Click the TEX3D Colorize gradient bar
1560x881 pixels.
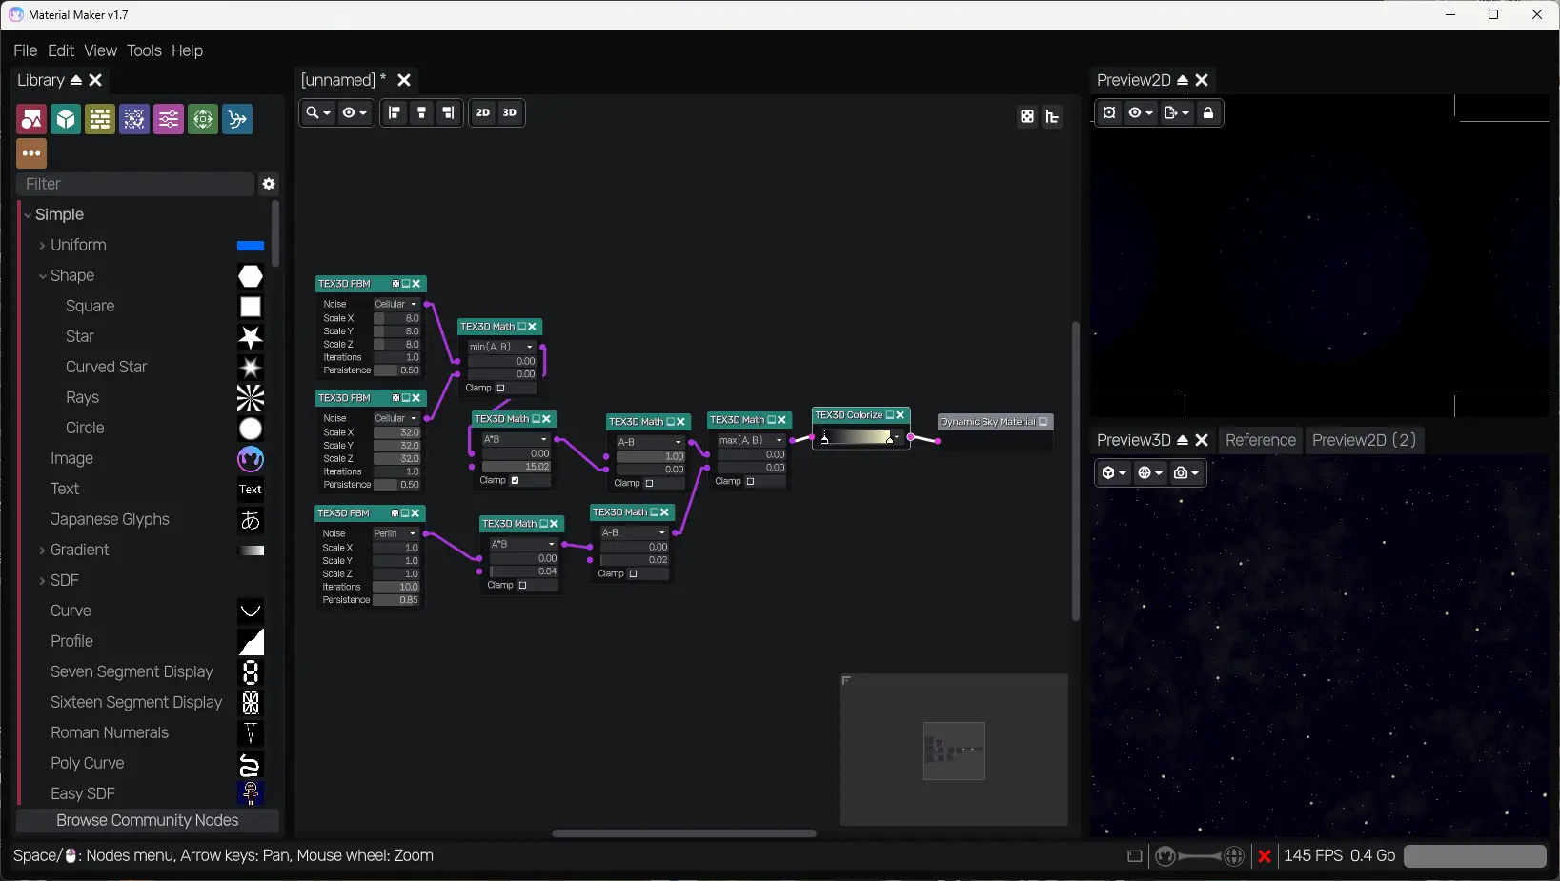[x=858, y=436]
